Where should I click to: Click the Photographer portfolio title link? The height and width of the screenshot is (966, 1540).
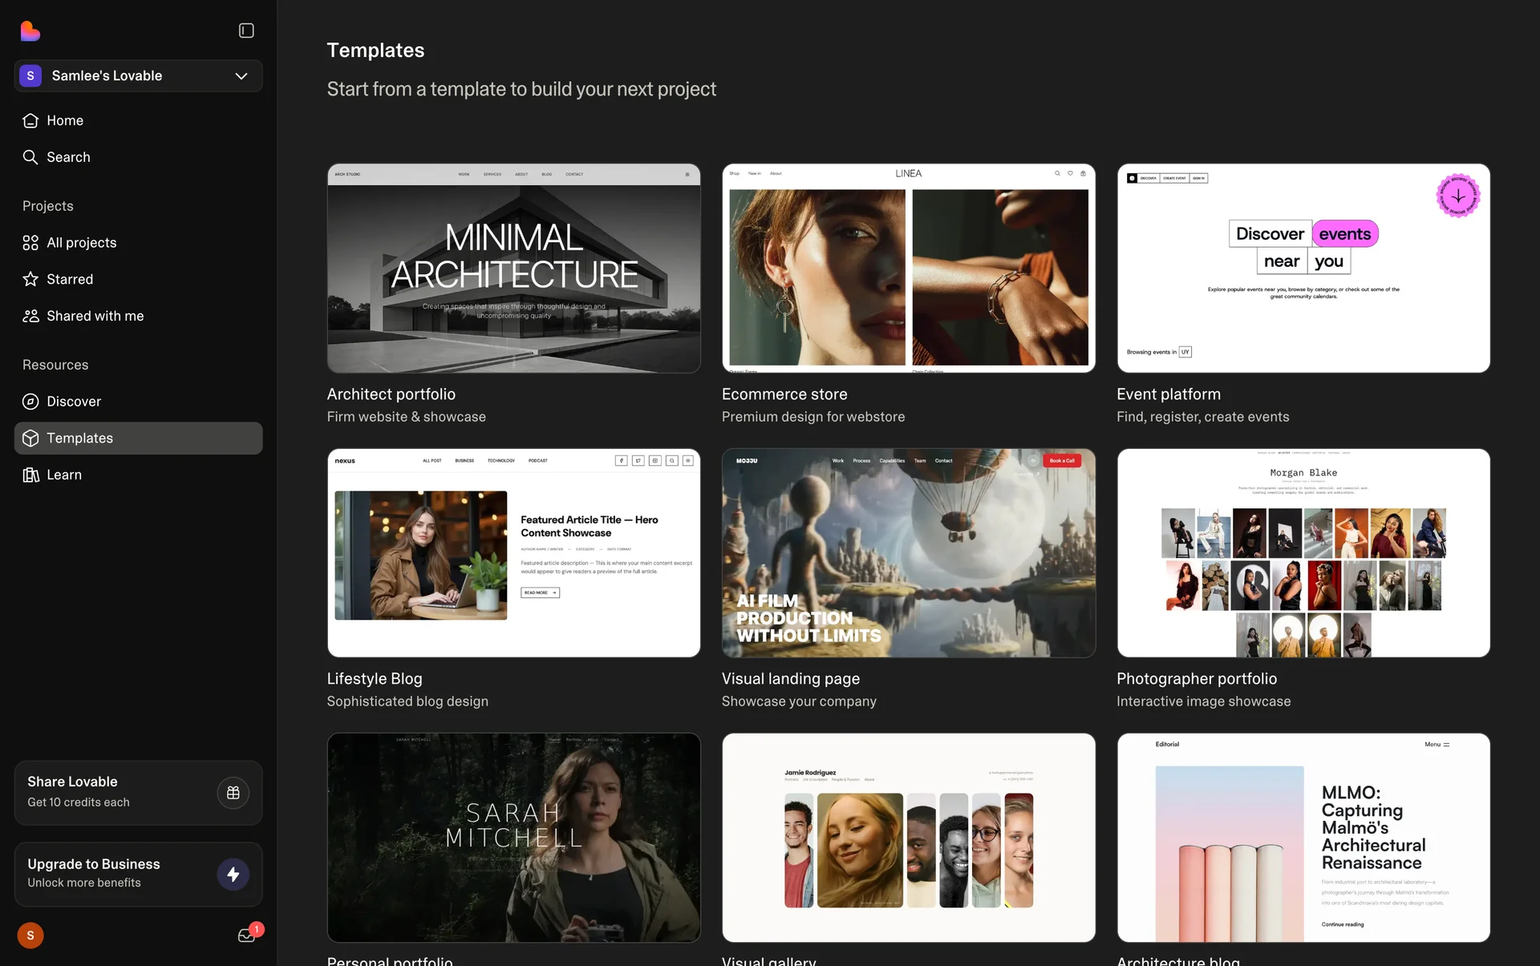point(1196,679)
